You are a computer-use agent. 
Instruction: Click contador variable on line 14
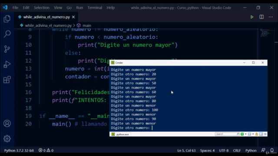tap(78, 77)
